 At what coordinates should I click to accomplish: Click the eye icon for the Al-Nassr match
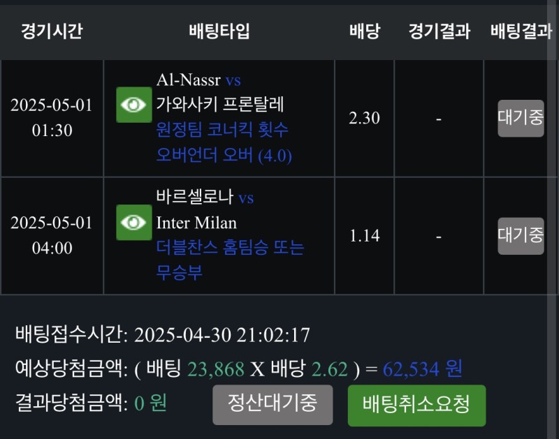coord(133,105)
